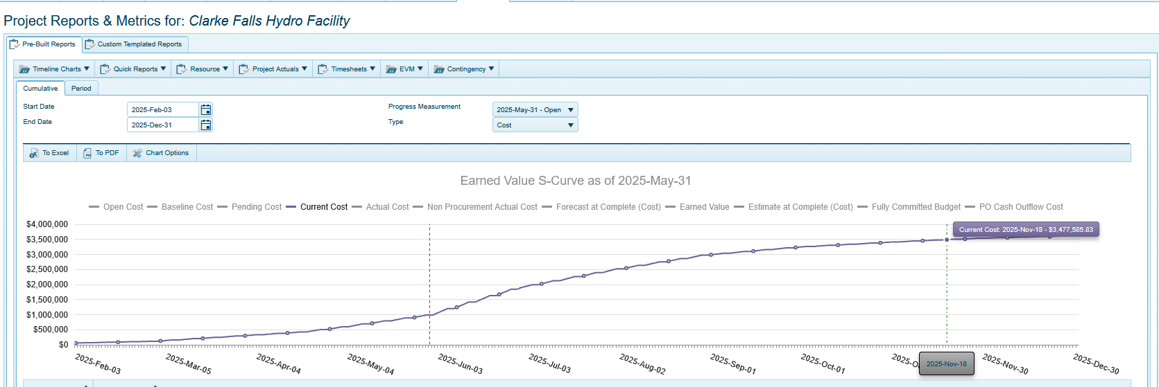The image size is (1159, 387).
Task: Switch to Custom Templated Reports tab
Action: pos(135,44)
